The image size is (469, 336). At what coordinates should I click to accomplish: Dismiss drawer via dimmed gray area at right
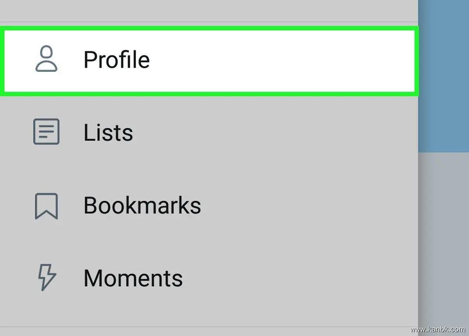click(x=444, y=234)
